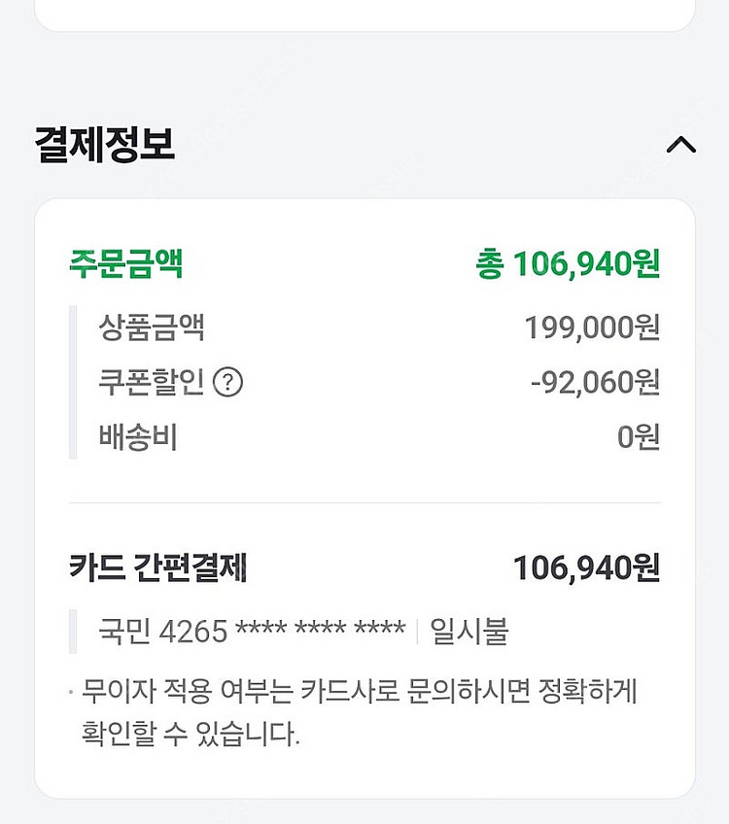
Task: Collapse the 결제정보 section chevron
Action: click(x=681, y=145)
